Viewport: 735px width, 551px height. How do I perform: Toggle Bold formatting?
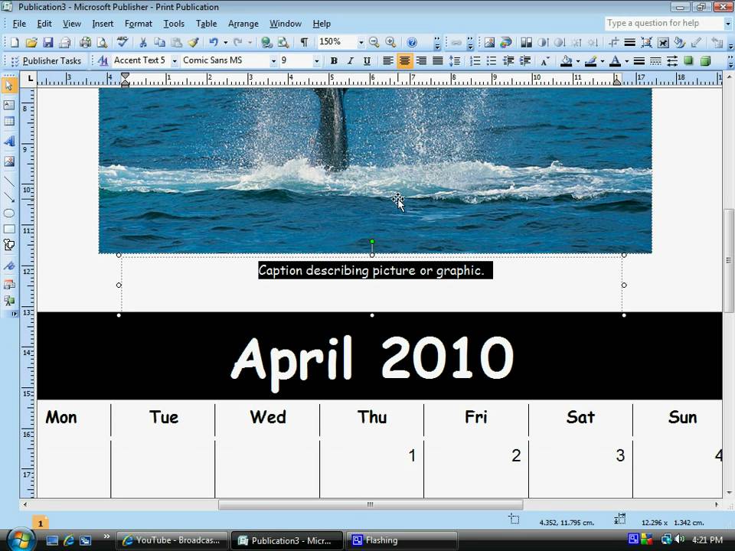tap(334, 61)
